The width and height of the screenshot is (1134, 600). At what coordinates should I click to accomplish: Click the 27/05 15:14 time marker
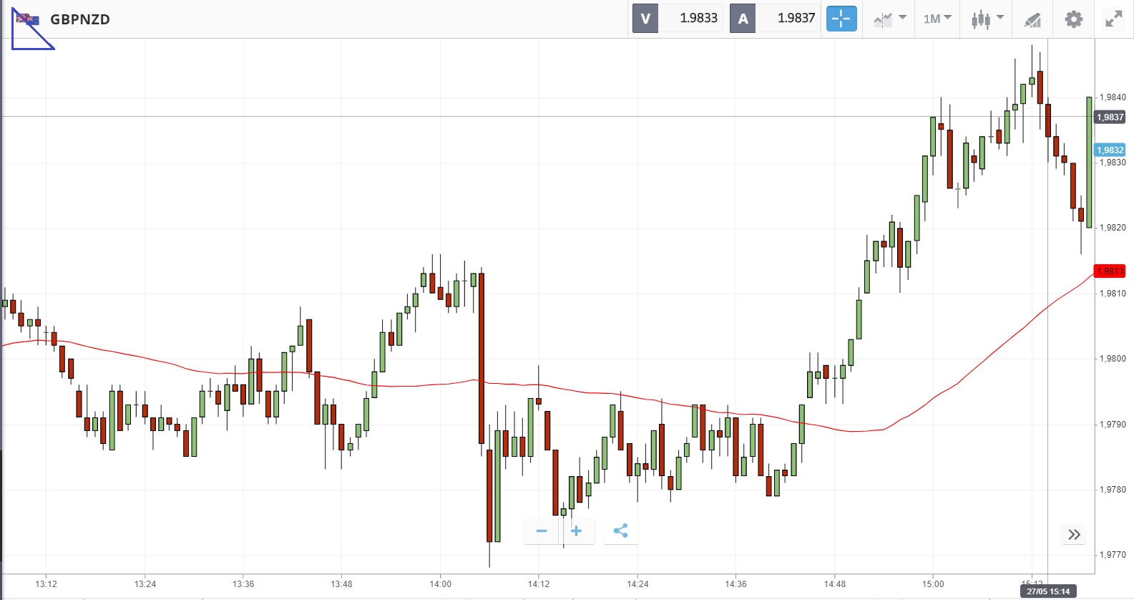tap(1048, 591)
